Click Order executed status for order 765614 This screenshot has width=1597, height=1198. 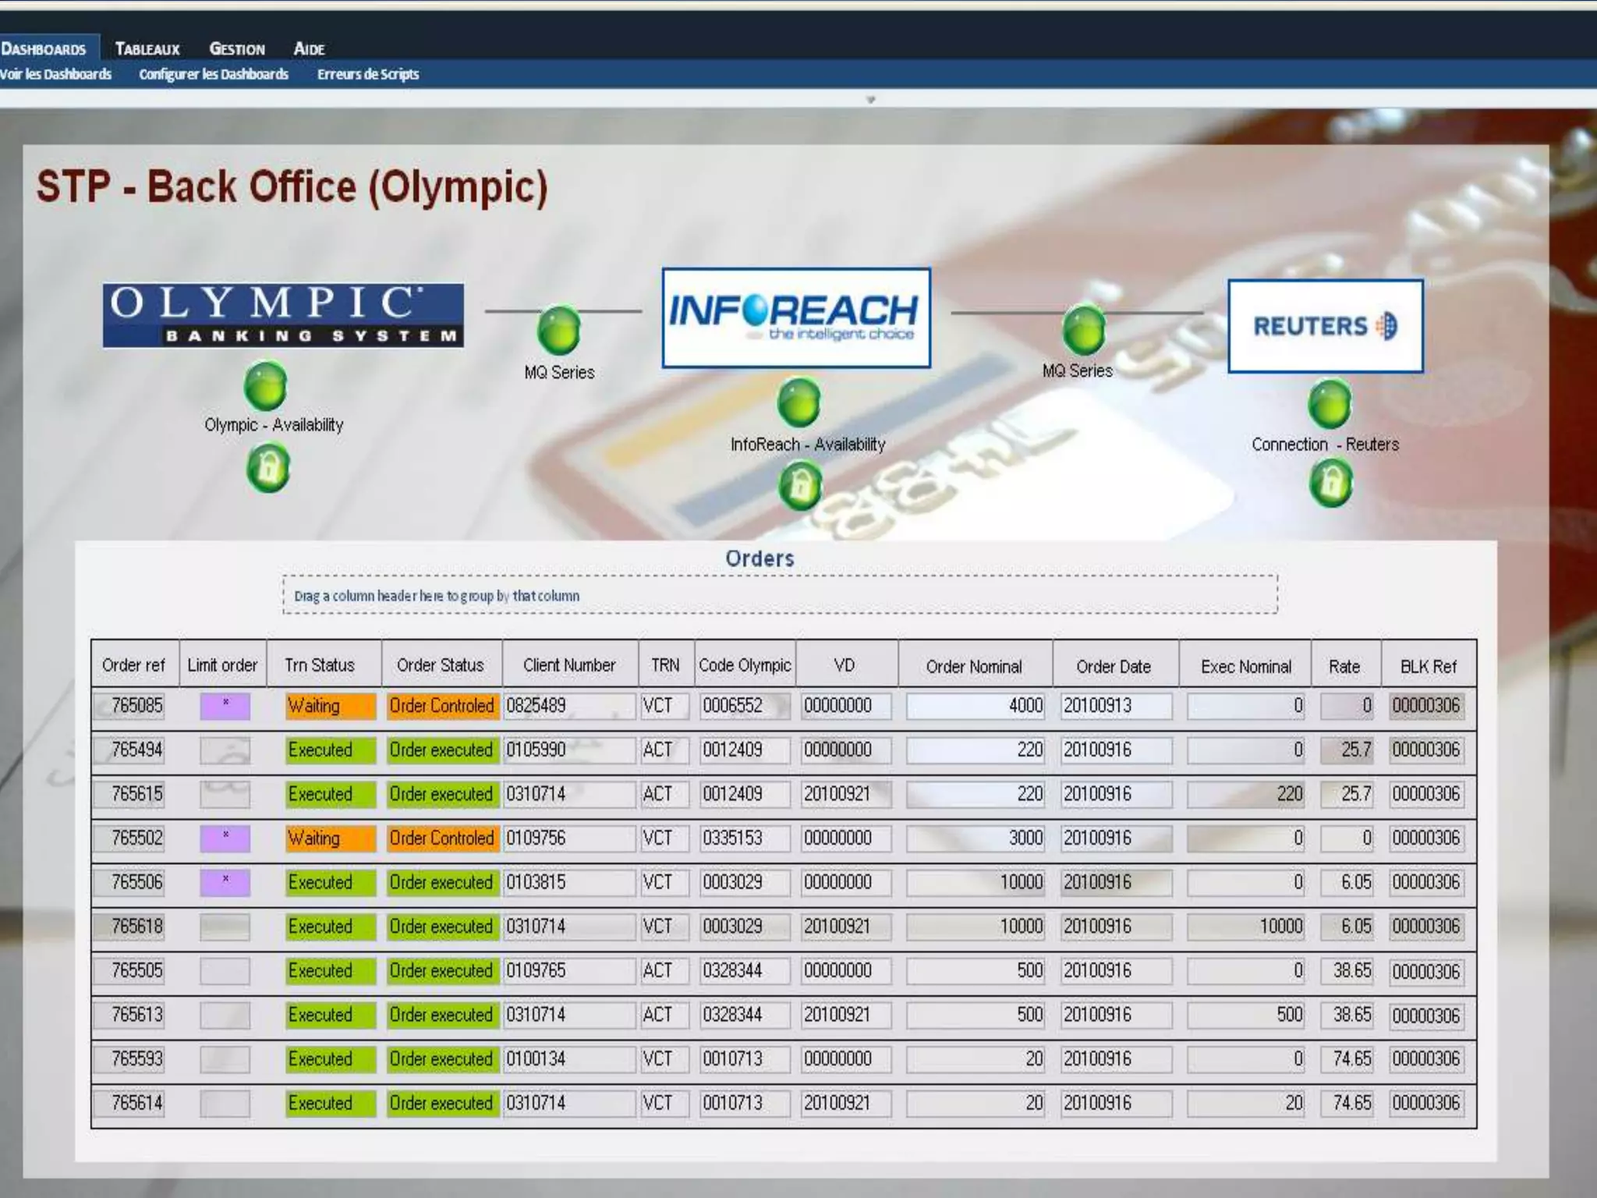(x=442, y=1103)
